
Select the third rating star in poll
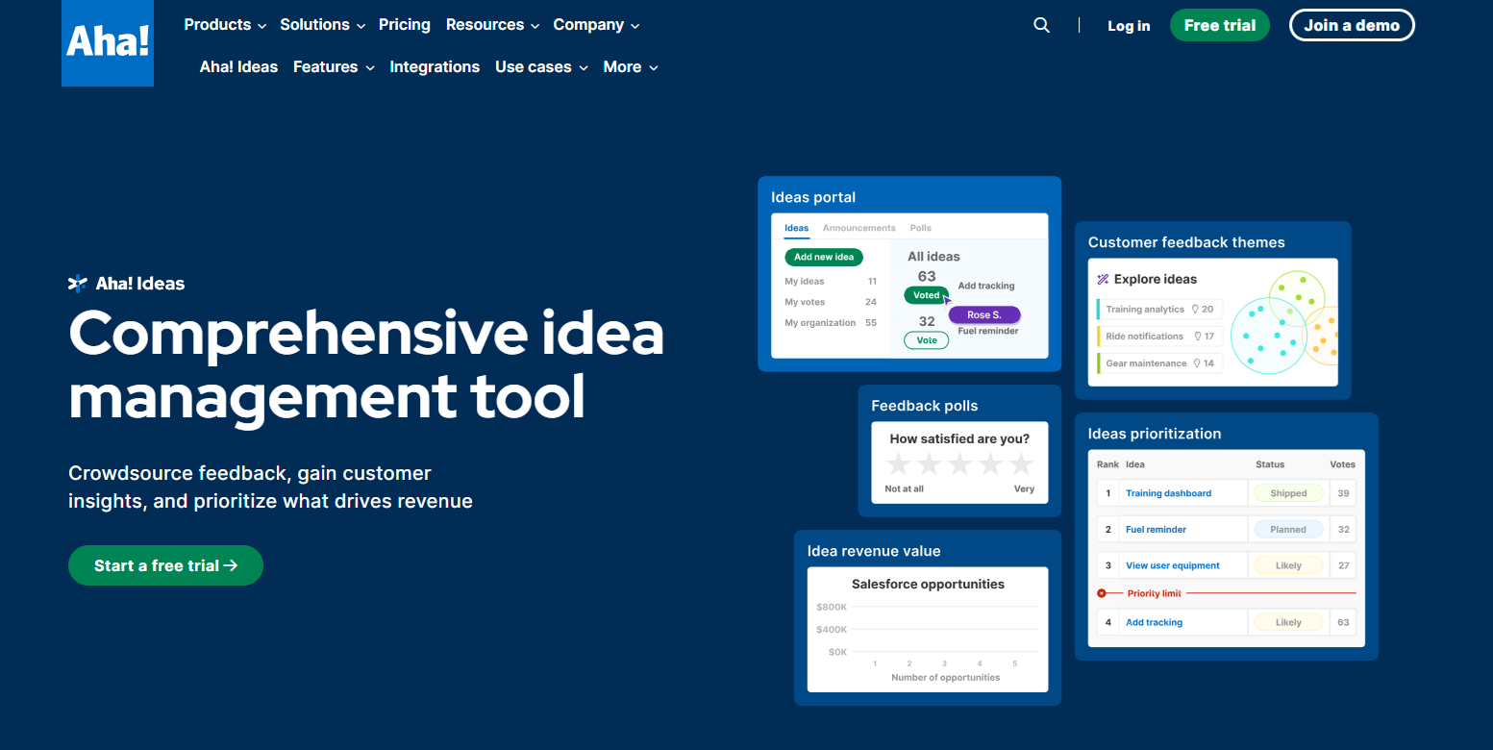(x=959, y=465)
